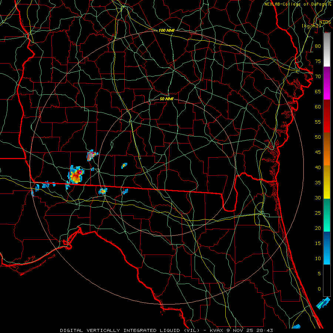Click the 35 value on the color scale
Screen dimensions: 333x333
[318, 183]
